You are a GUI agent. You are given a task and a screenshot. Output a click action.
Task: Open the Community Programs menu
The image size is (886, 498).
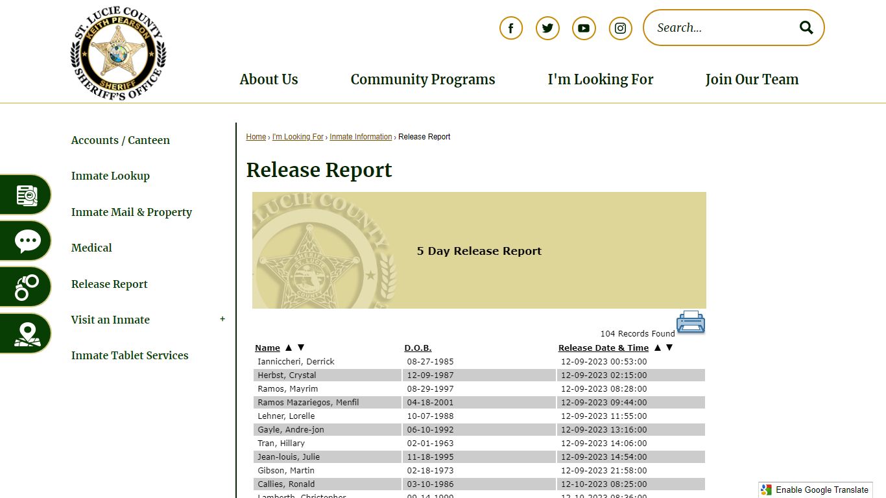point(423,79)
